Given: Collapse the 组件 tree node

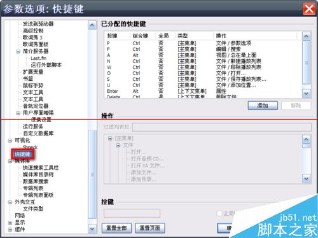Looking at the screenshot, I should coord(10,230).
